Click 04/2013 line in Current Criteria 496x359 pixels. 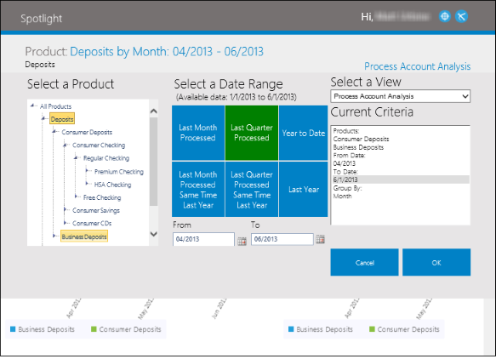click(345, 163)
